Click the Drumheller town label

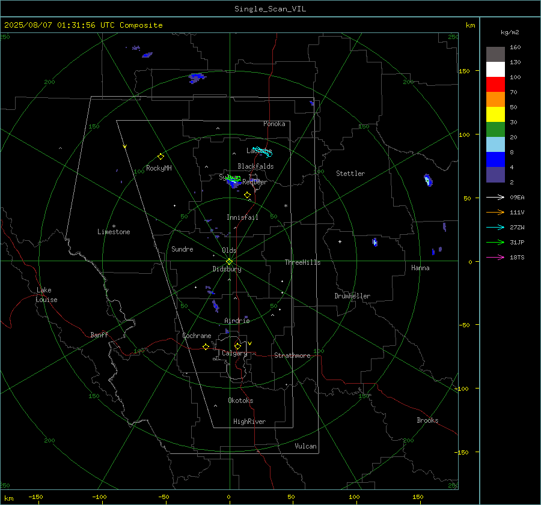pyautogui.click(x=352, y=296)
